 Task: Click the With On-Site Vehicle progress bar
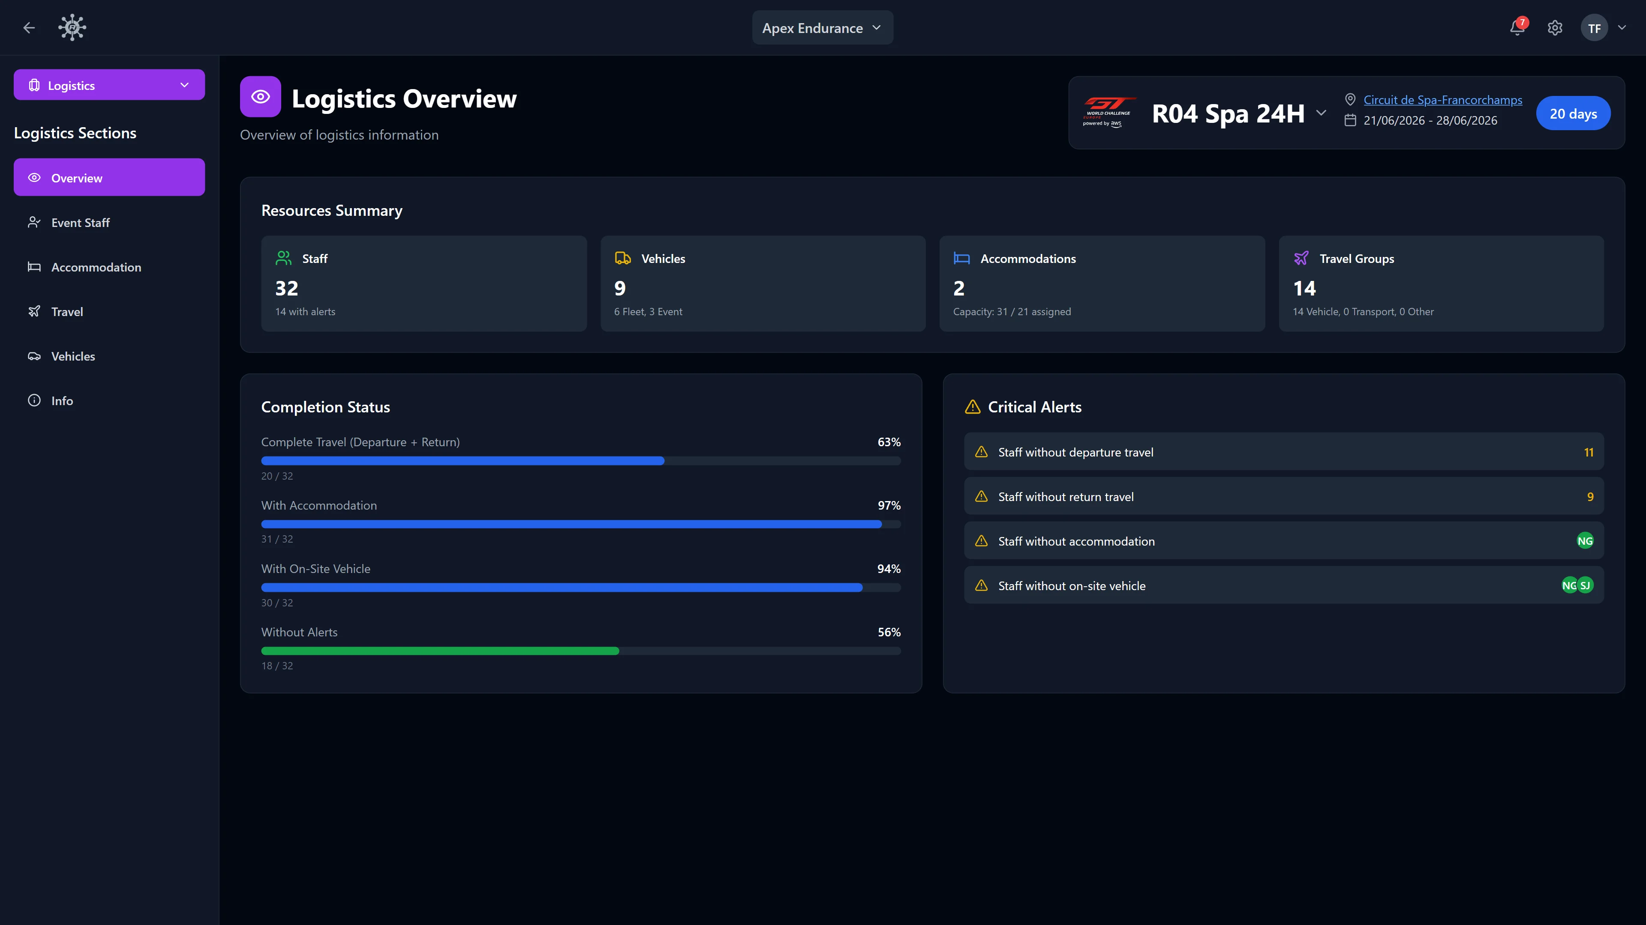[581, 587]
